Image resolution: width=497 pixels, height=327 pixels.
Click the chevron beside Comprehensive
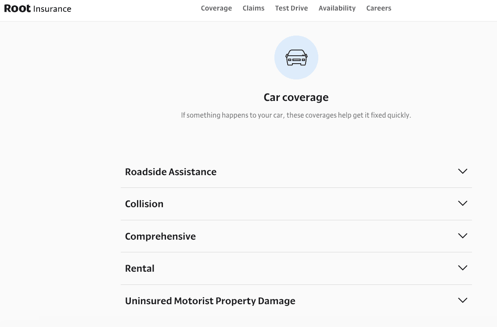(462, 236)
